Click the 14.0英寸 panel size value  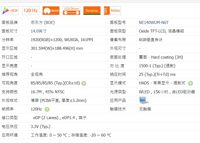tap(39, 31)
